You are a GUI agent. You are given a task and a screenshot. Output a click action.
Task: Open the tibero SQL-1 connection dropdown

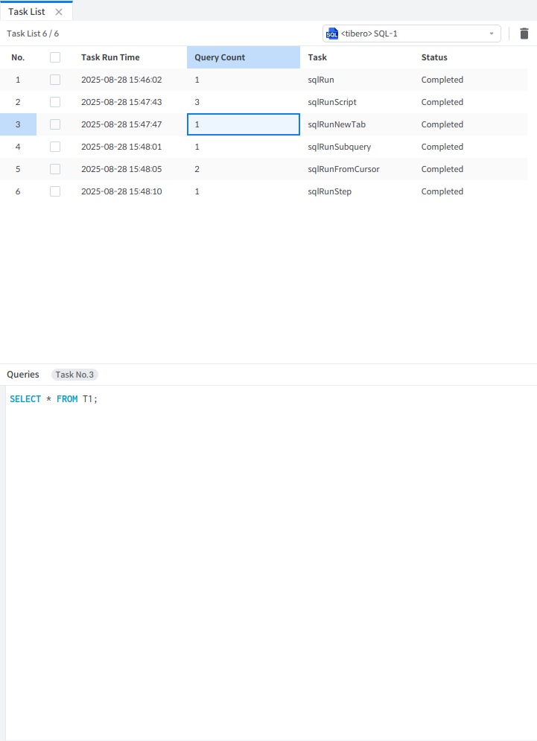[x=411, y=34]
